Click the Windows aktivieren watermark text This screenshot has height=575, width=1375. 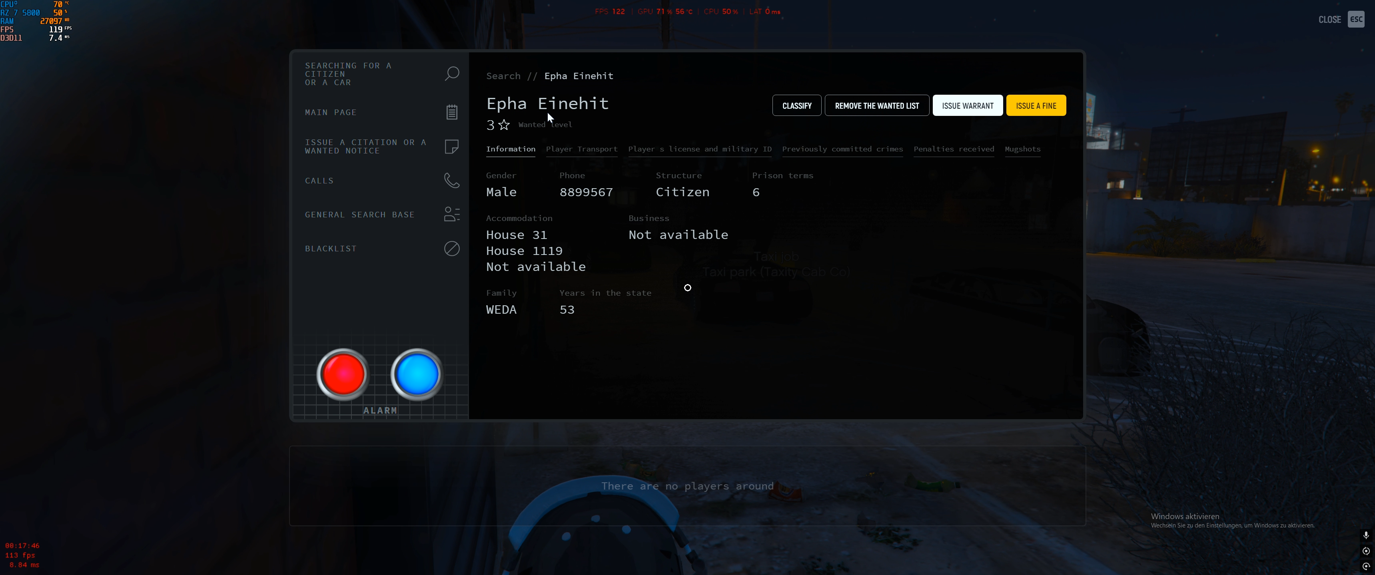(1184, 516)
